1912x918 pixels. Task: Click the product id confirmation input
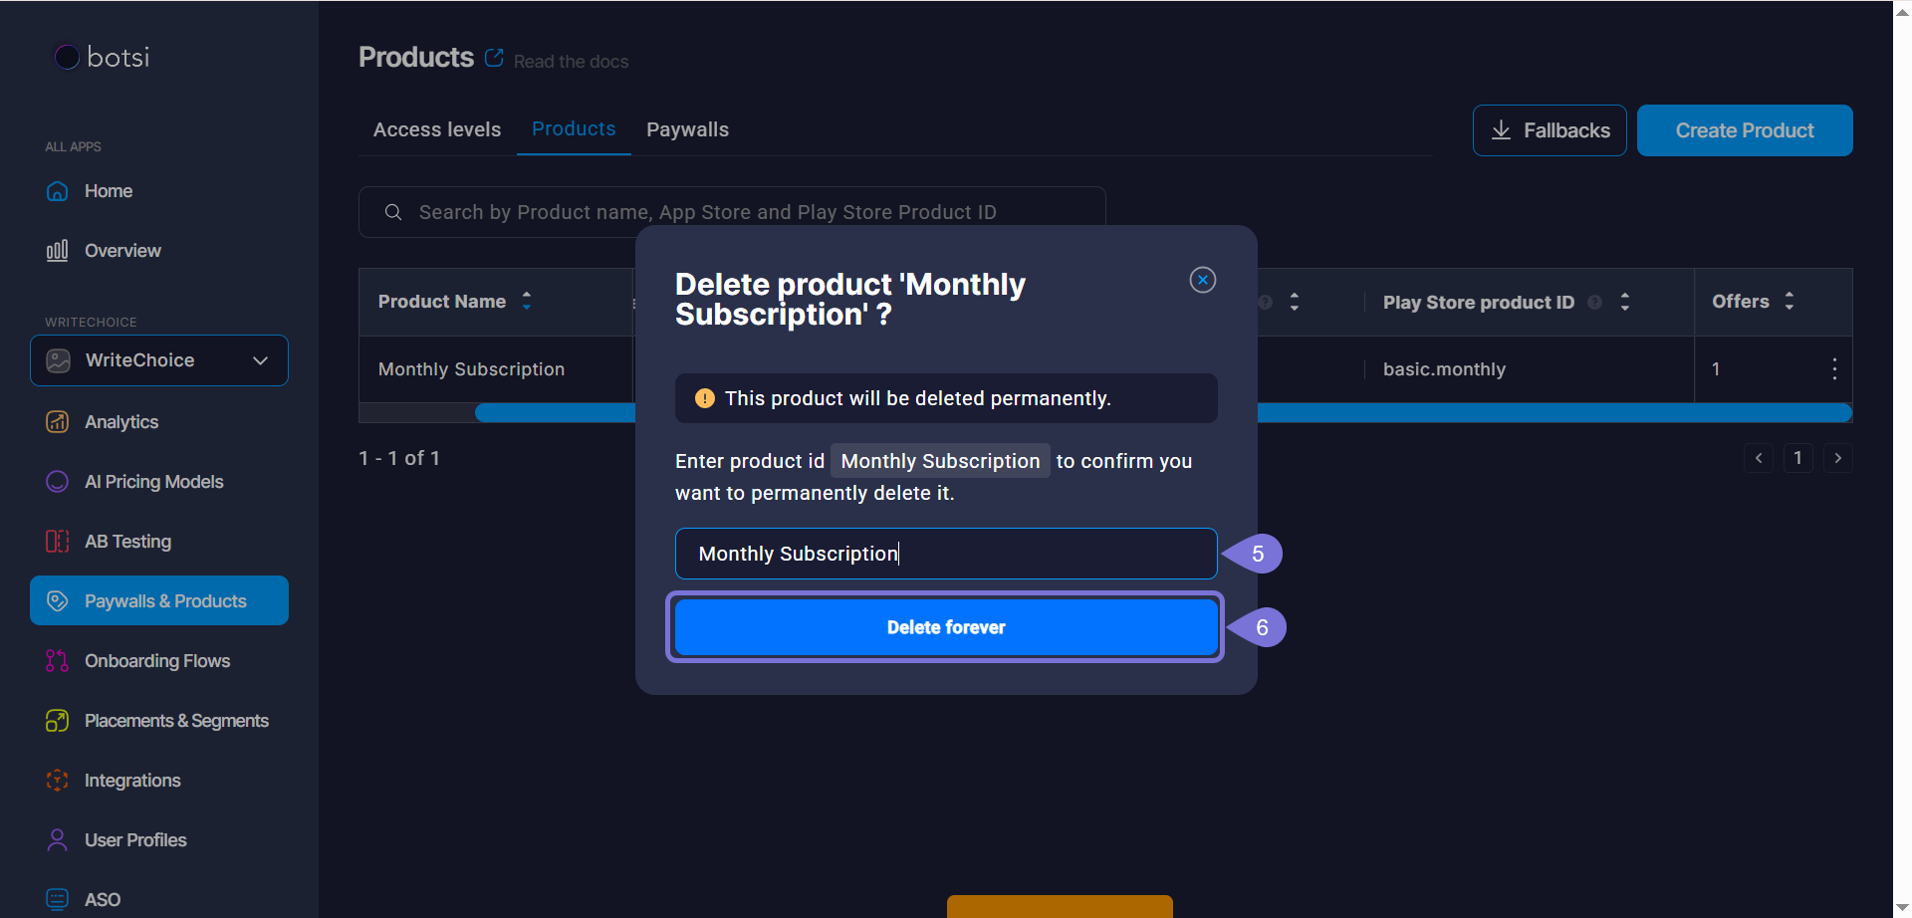945,554
